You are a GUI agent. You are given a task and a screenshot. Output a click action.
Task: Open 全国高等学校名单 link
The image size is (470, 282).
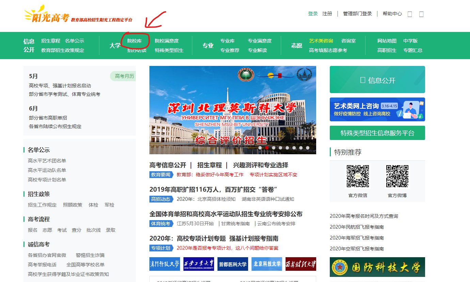tap(85, 265)
